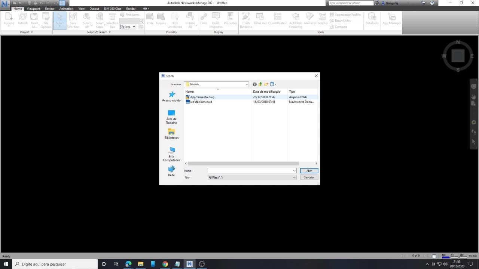Click the Properties display tool

click(x=231, y=19)
